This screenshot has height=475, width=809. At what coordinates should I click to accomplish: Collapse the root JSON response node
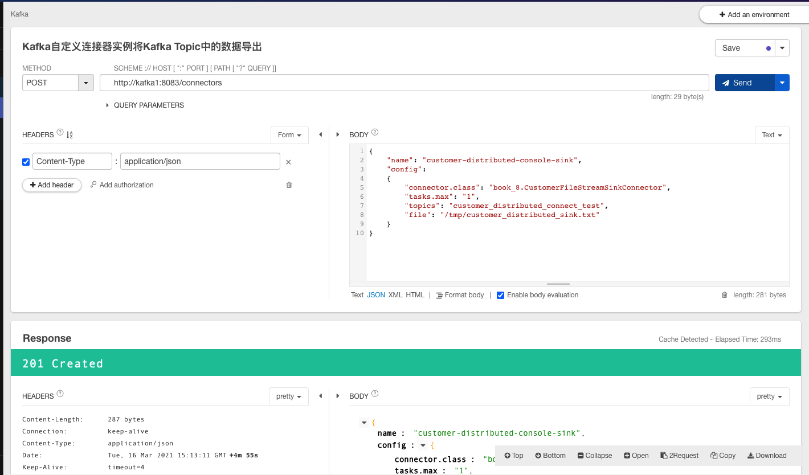point(364,423)
